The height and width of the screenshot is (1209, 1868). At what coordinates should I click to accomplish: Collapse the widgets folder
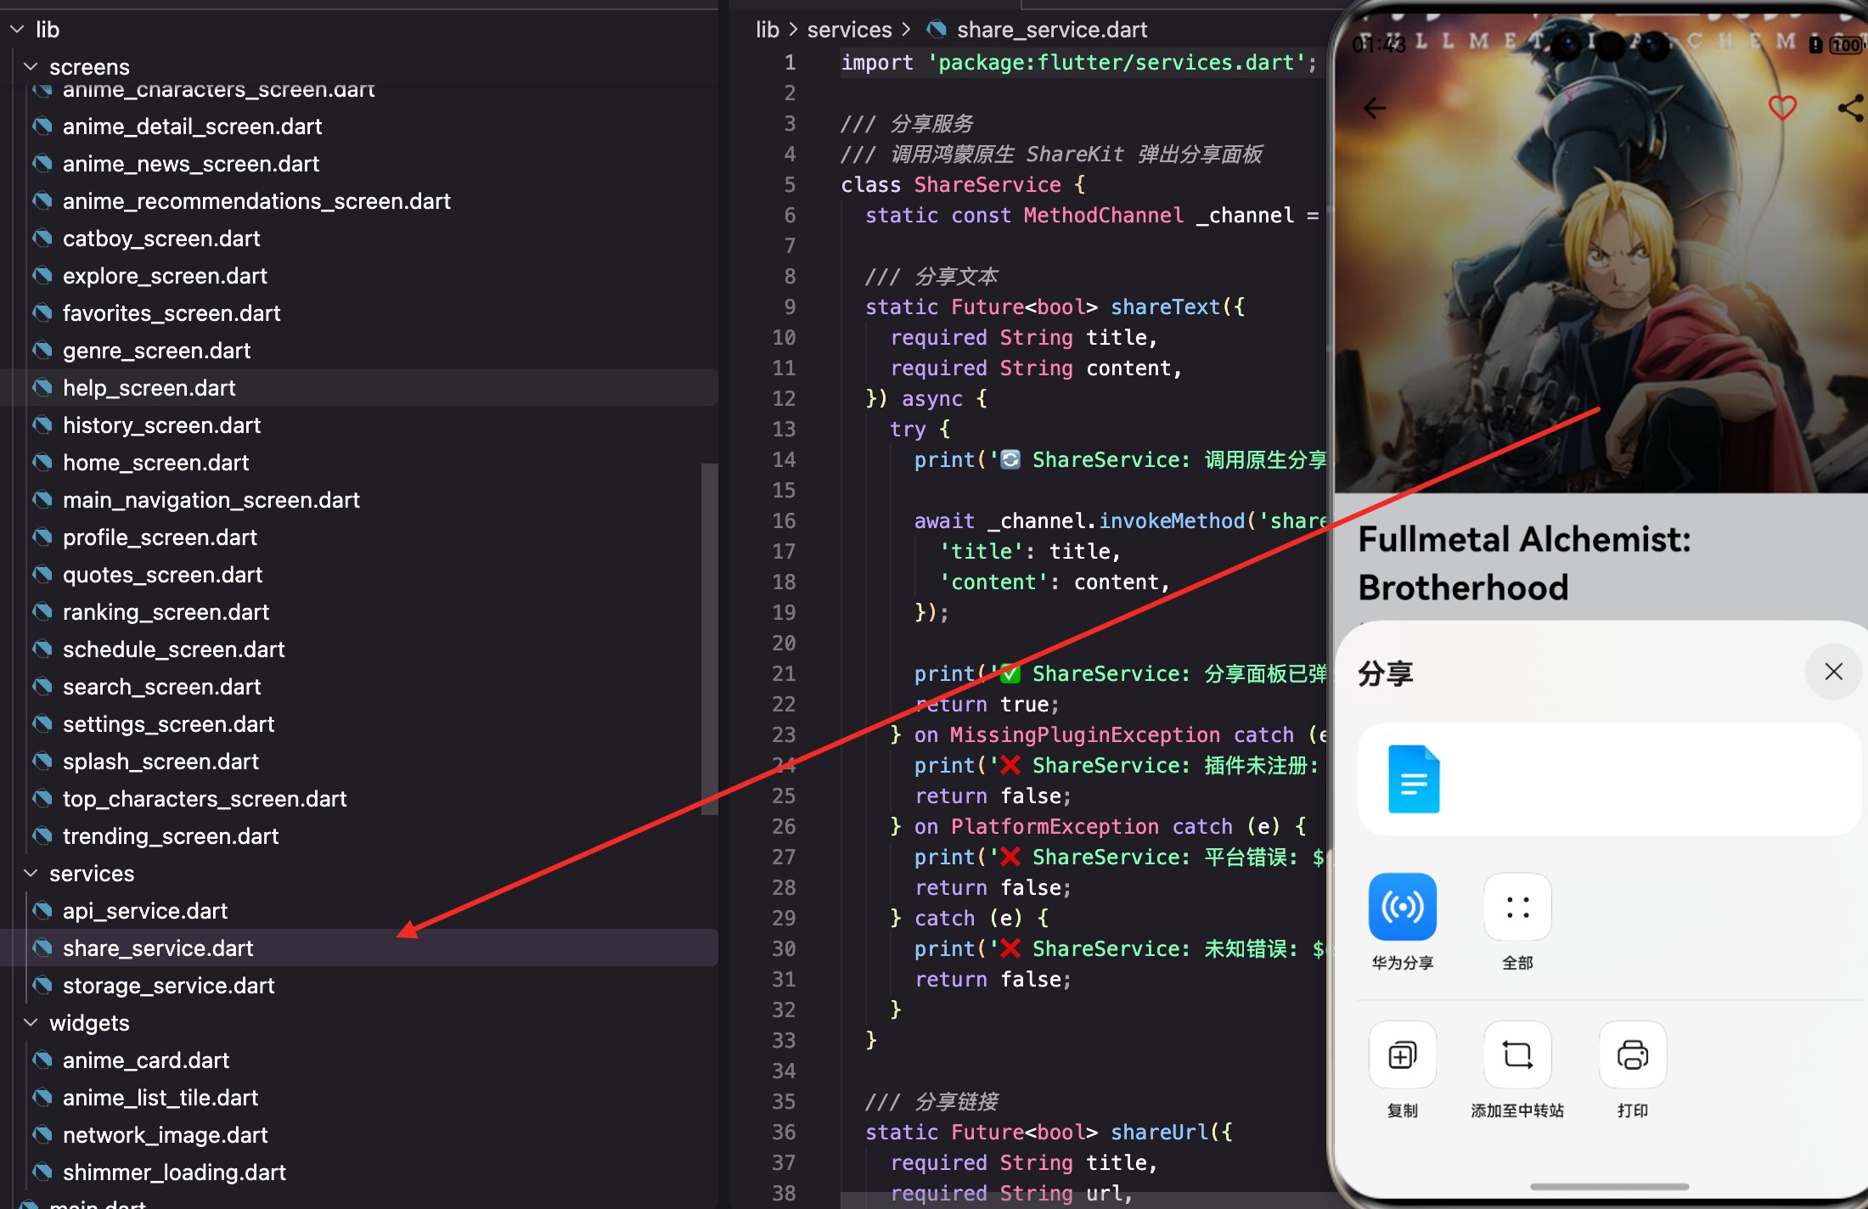click(x=31, y=1022)
